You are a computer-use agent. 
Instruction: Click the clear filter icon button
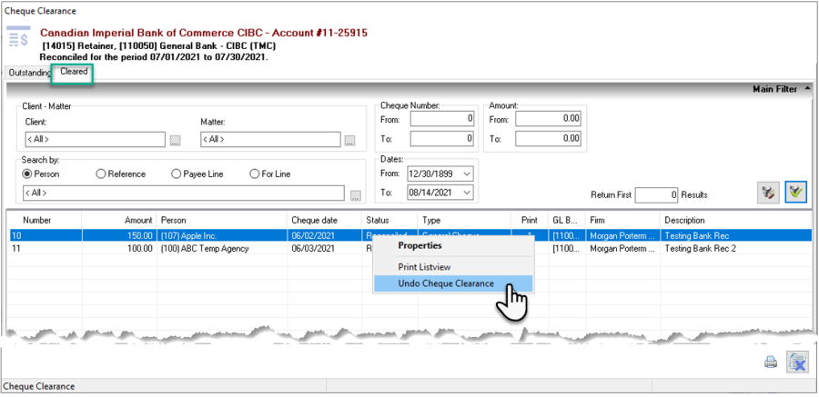click(768, 193)
